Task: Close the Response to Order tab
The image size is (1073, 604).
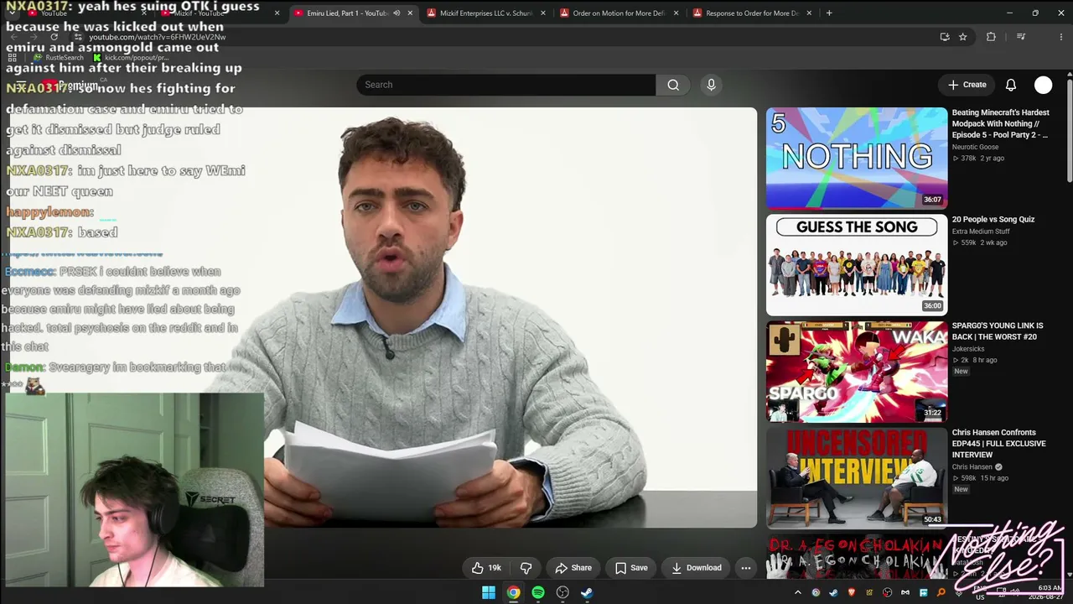Action: click(809, 13)
